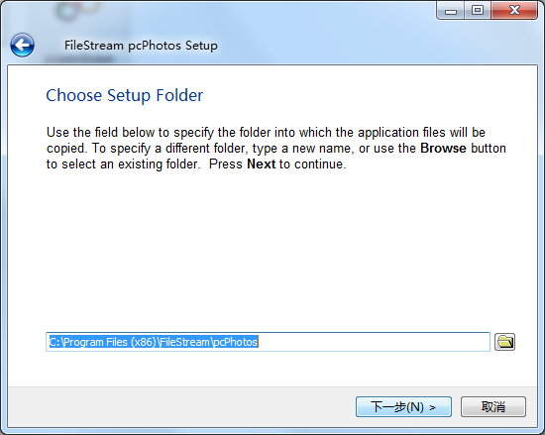
Task: Click the instruction paragraph about application files
Action: coord(276,149)
